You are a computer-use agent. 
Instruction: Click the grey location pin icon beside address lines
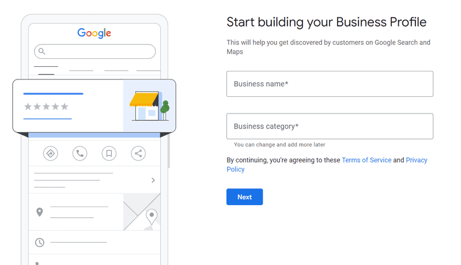point(39,212)
